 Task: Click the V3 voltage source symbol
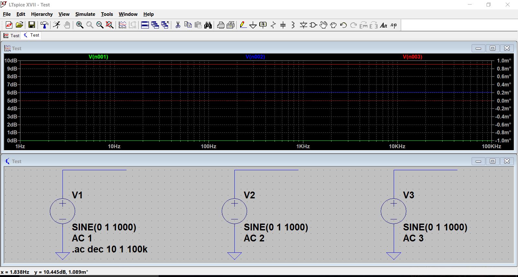point(394,211)
